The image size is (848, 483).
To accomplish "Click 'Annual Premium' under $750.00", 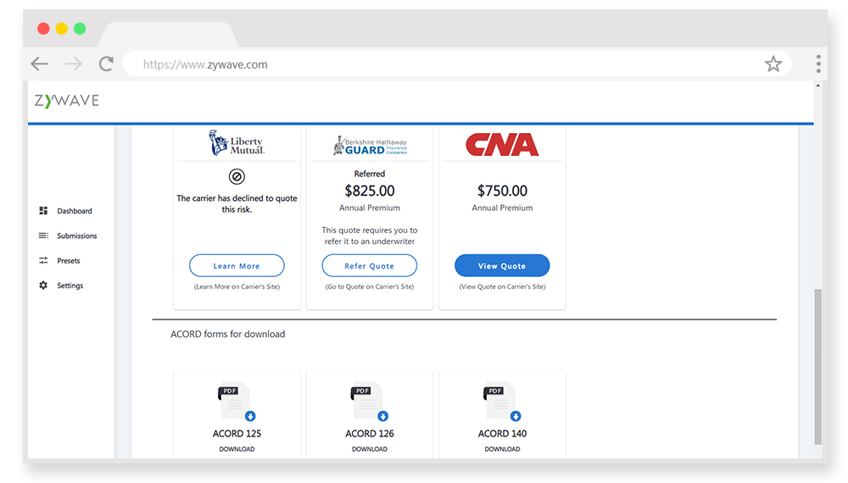I will (x=502, y=208).
